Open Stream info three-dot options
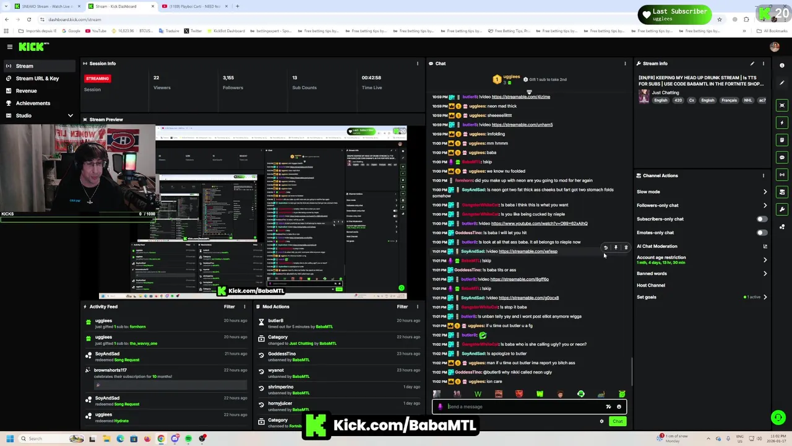This screenshot has width=792, height=446. 763,63
